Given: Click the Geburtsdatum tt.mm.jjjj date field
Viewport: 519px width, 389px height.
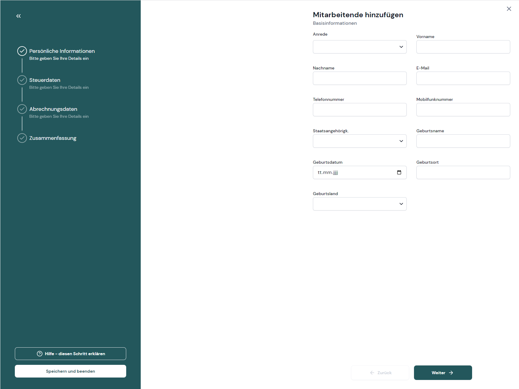Looking at the screenshot, I should [x=360, y=172].
